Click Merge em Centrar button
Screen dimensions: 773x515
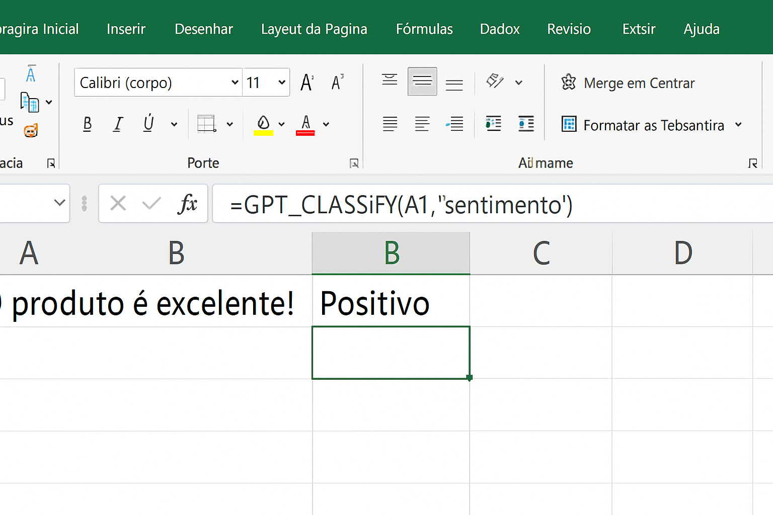[628, 82]
